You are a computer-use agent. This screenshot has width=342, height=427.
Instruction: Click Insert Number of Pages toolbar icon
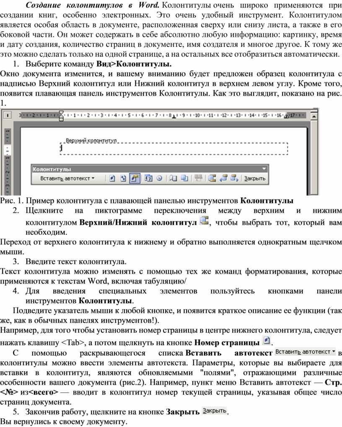tap(123, 179)
